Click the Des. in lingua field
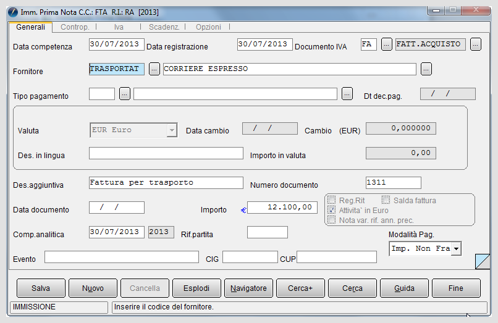 pyautogui.click(x=166, y=153)
